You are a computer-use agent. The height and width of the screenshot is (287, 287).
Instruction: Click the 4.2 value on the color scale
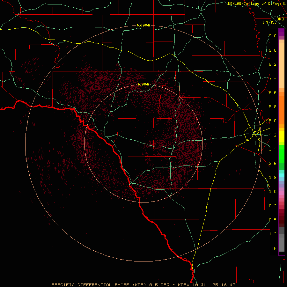(x=273, y=135)
